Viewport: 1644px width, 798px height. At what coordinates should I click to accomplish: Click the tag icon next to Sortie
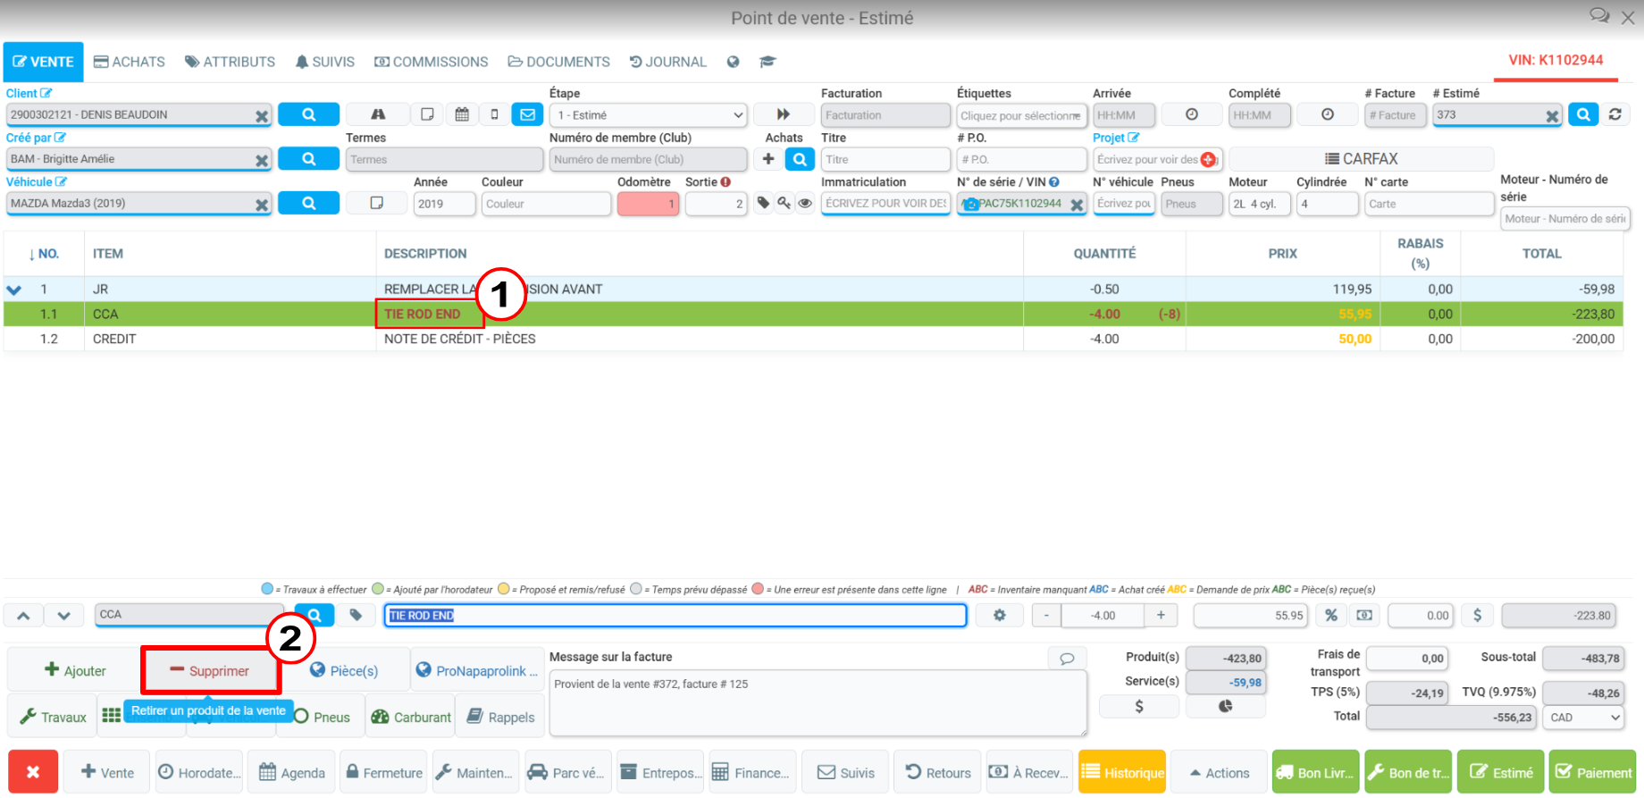763,203
